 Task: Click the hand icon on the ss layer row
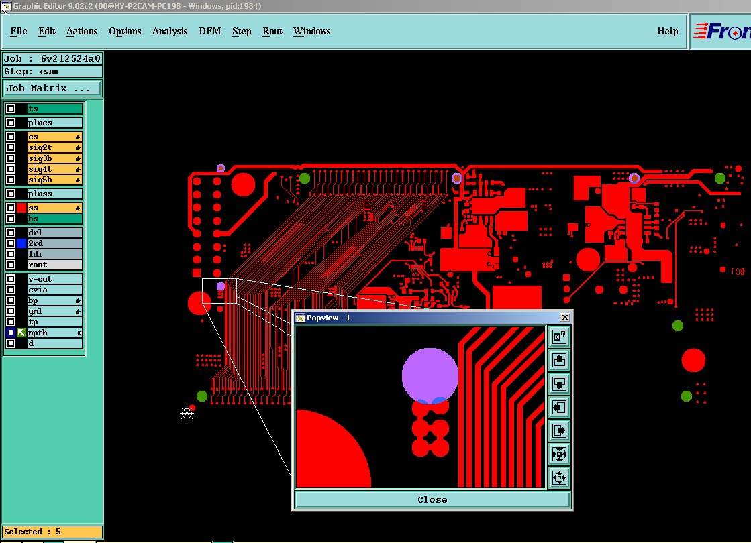click(x=78, y=208)
